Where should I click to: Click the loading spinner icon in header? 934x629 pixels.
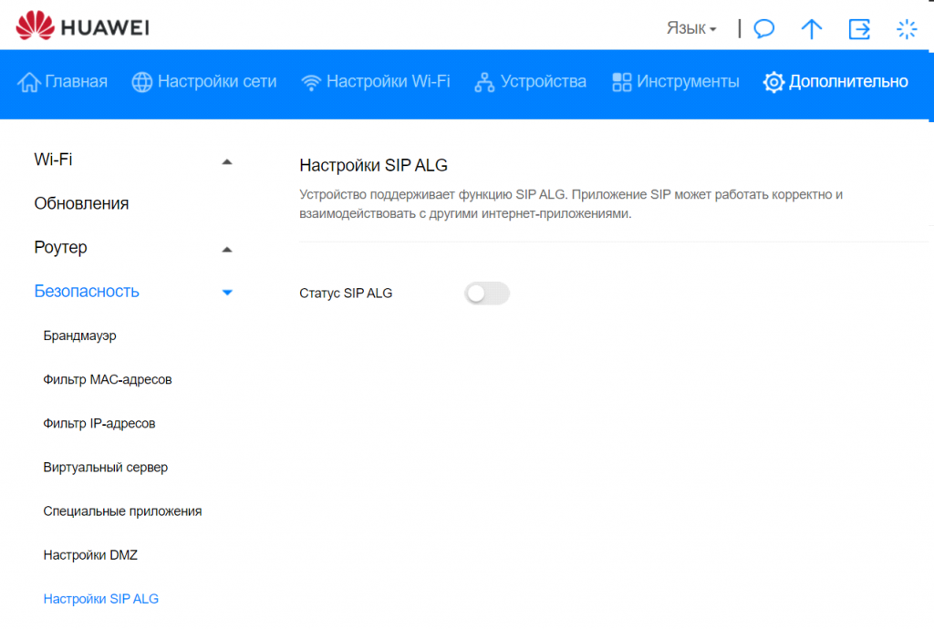(x=907, y=29)
